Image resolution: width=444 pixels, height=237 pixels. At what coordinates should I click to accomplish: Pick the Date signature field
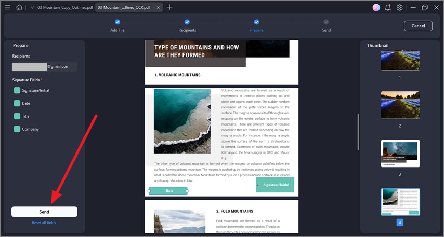22,103
